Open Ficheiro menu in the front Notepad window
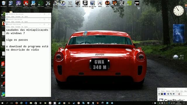187x105 pixels. [8, 27]
